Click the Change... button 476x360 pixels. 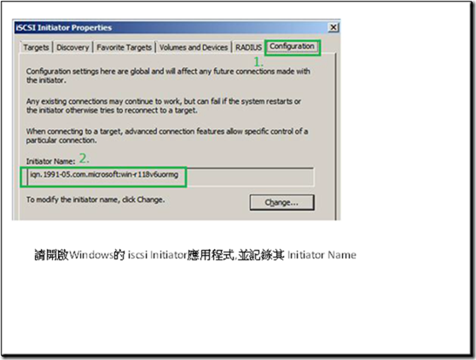[282, 202]
